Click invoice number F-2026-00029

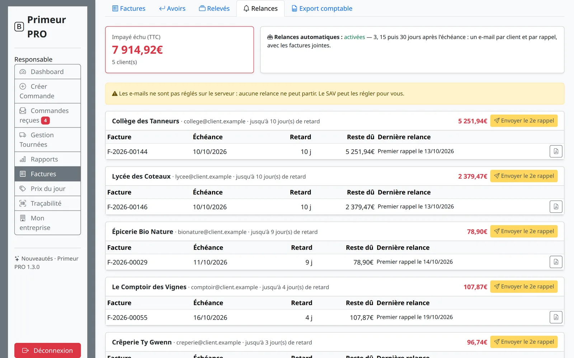point(127,262)
